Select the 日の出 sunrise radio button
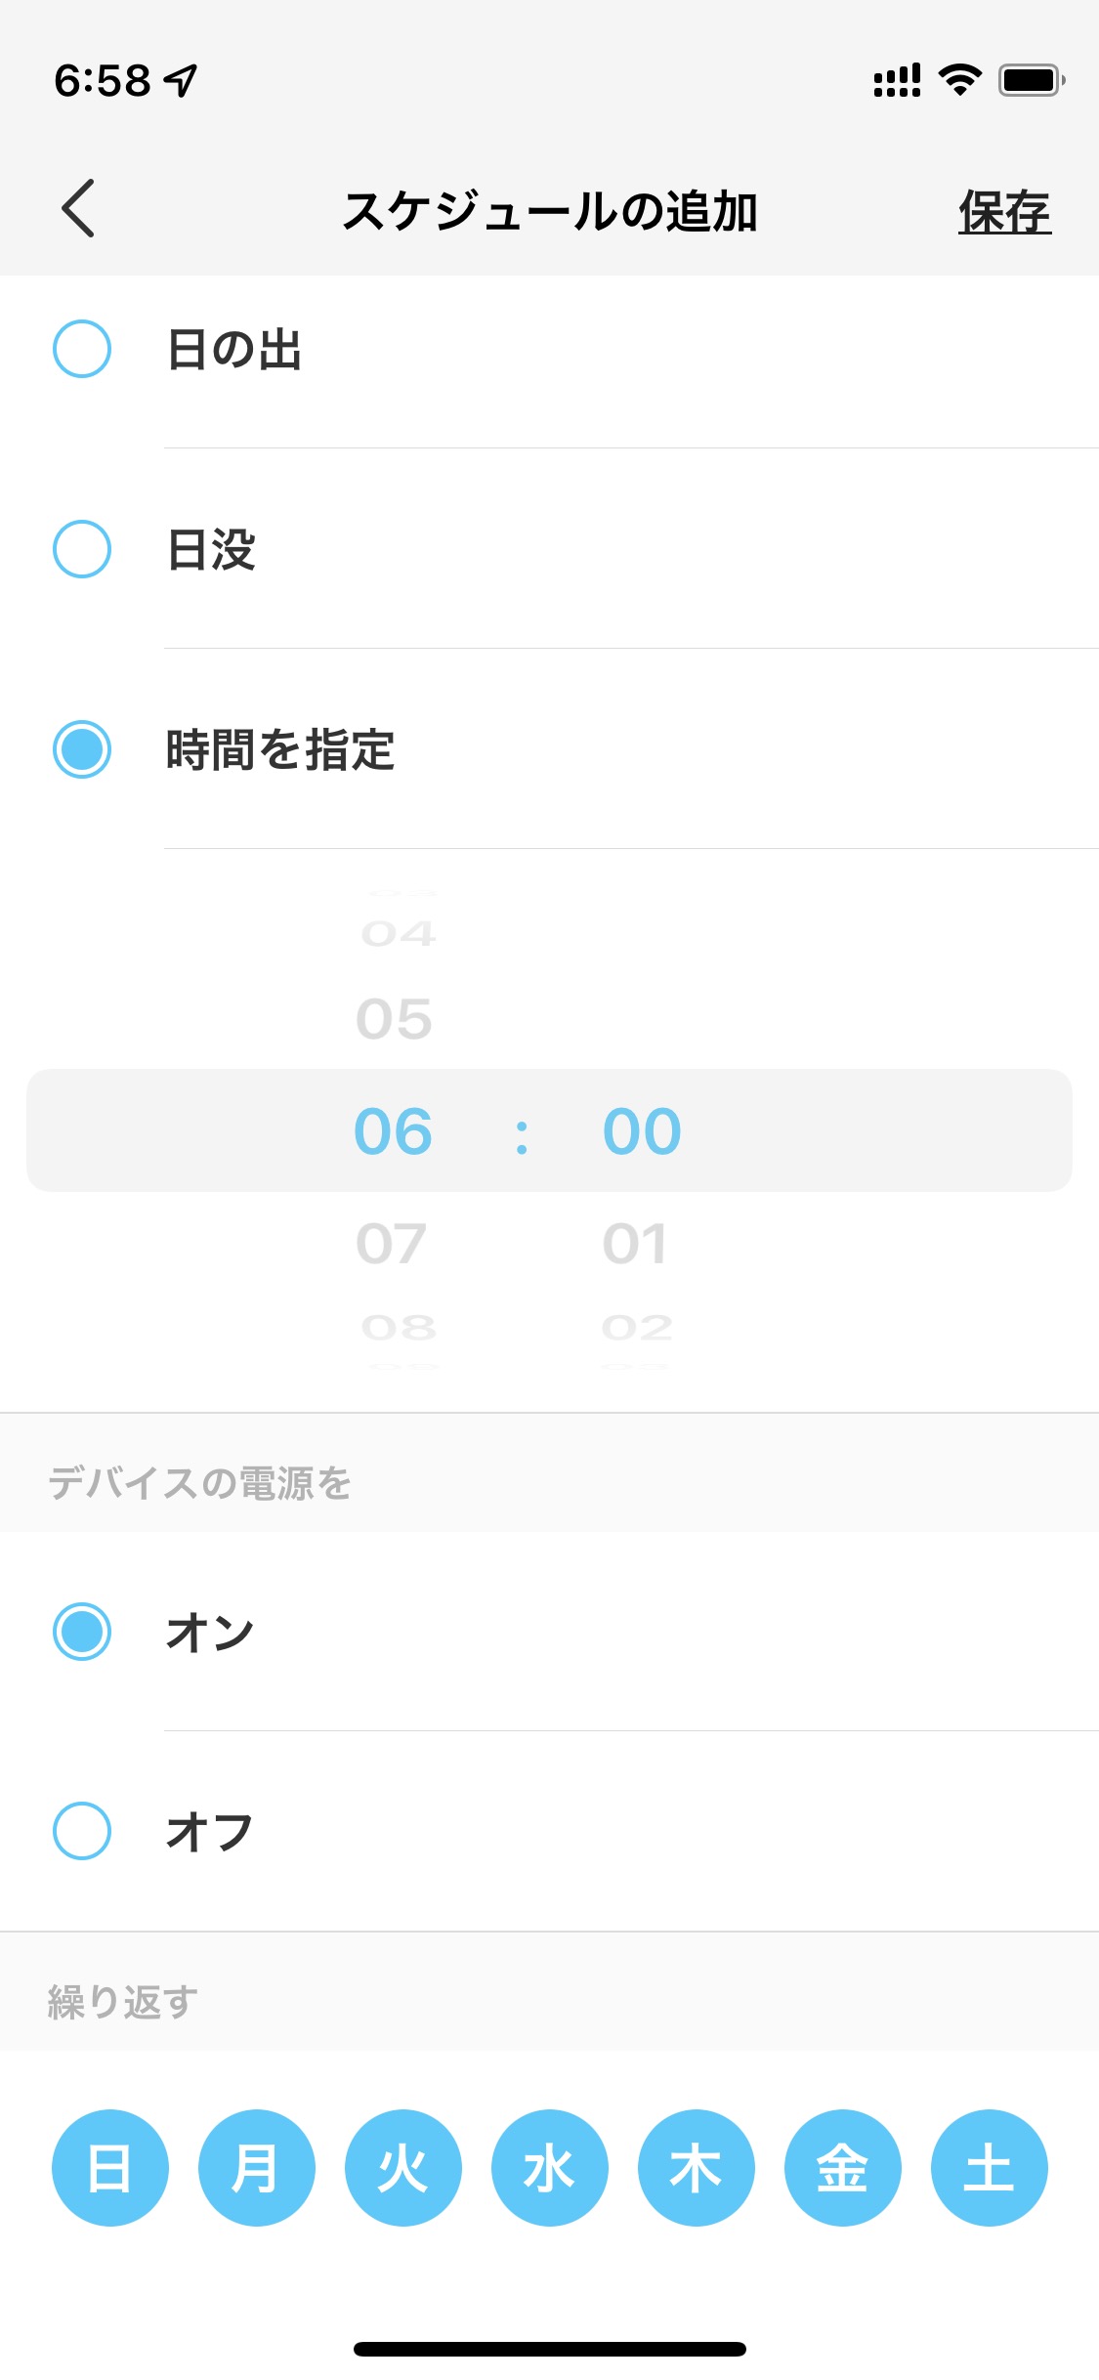The image size is (1099, 2380). pos(82,349)
